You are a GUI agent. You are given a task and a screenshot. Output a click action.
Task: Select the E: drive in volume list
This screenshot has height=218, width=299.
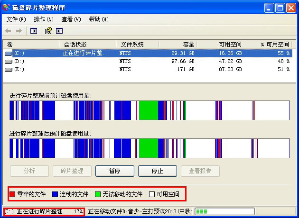[19, 69]
